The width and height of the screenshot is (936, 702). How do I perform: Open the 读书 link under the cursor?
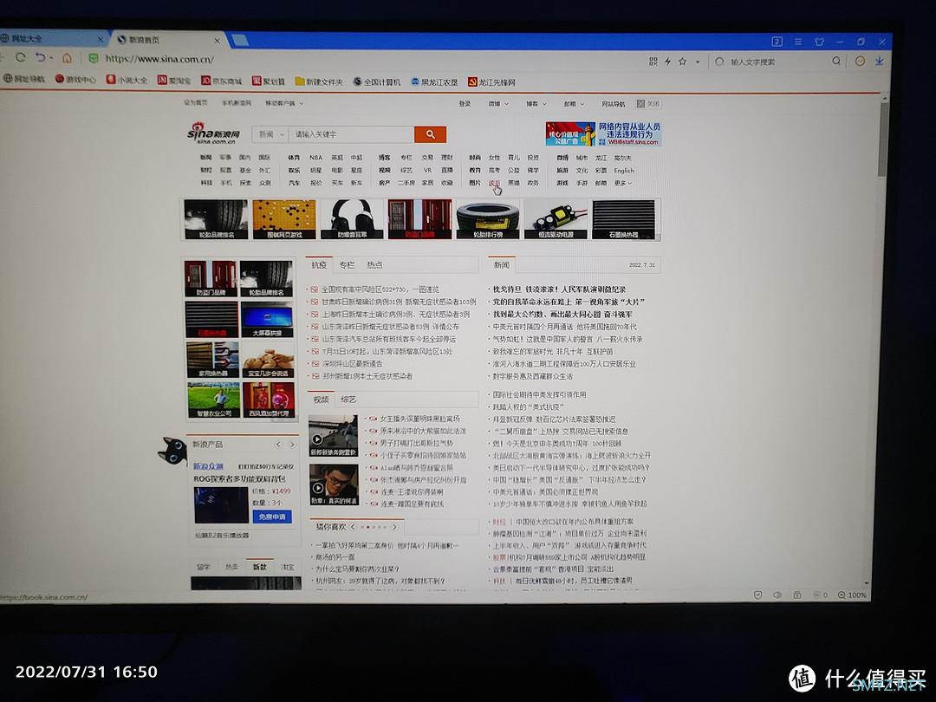click(494, 183)
